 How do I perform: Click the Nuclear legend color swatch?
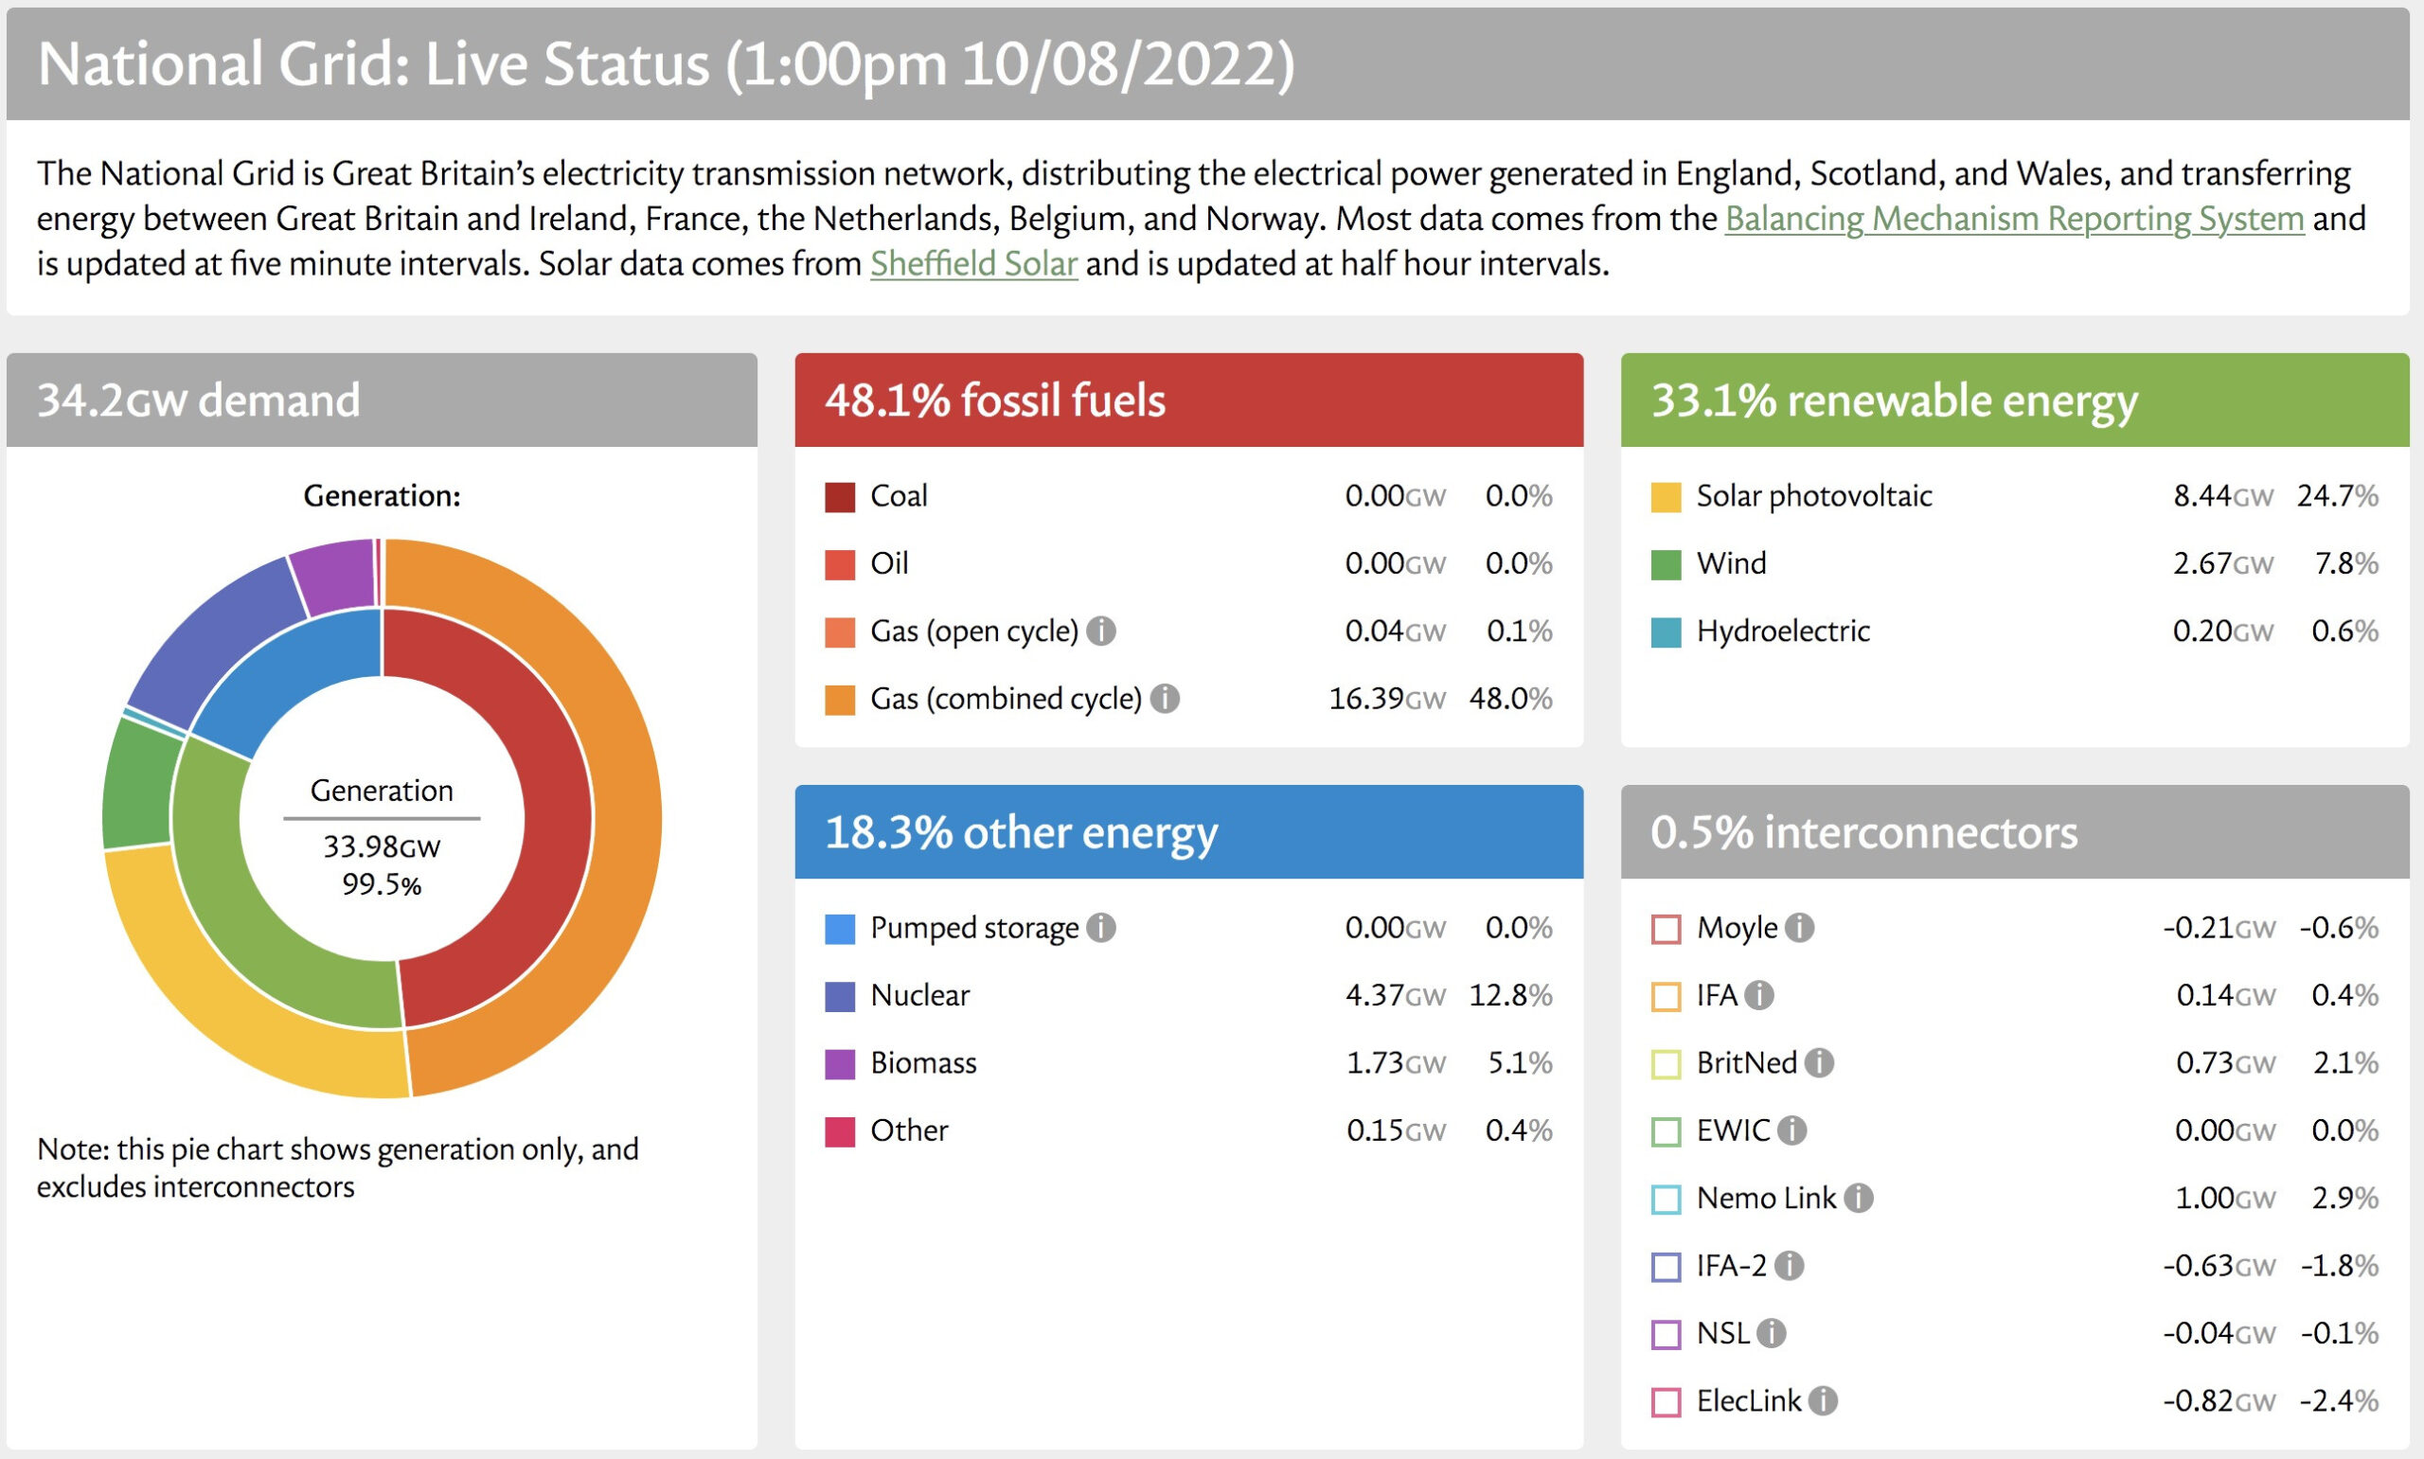point(840,996)
